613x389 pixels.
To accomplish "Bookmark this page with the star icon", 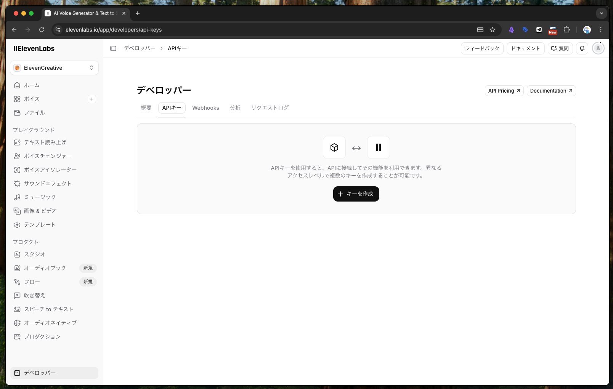I will tap(493, 30).
